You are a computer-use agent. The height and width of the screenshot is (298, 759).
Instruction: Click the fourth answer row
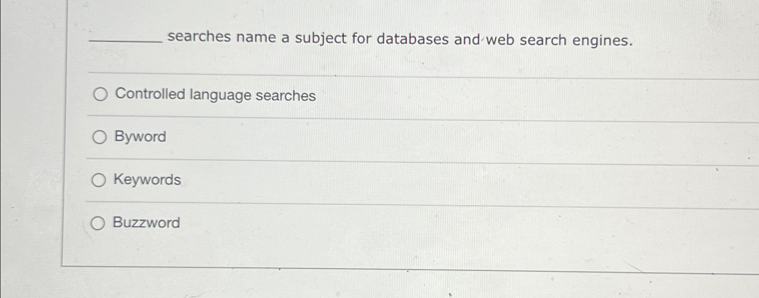click(x=316, y=223)
